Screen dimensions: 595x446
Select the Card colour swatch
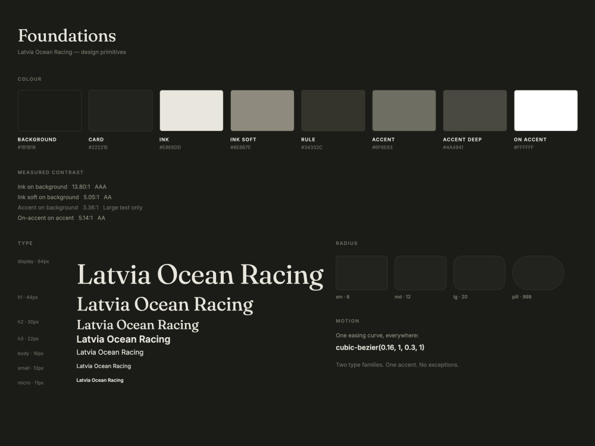[x=121, y=111]
